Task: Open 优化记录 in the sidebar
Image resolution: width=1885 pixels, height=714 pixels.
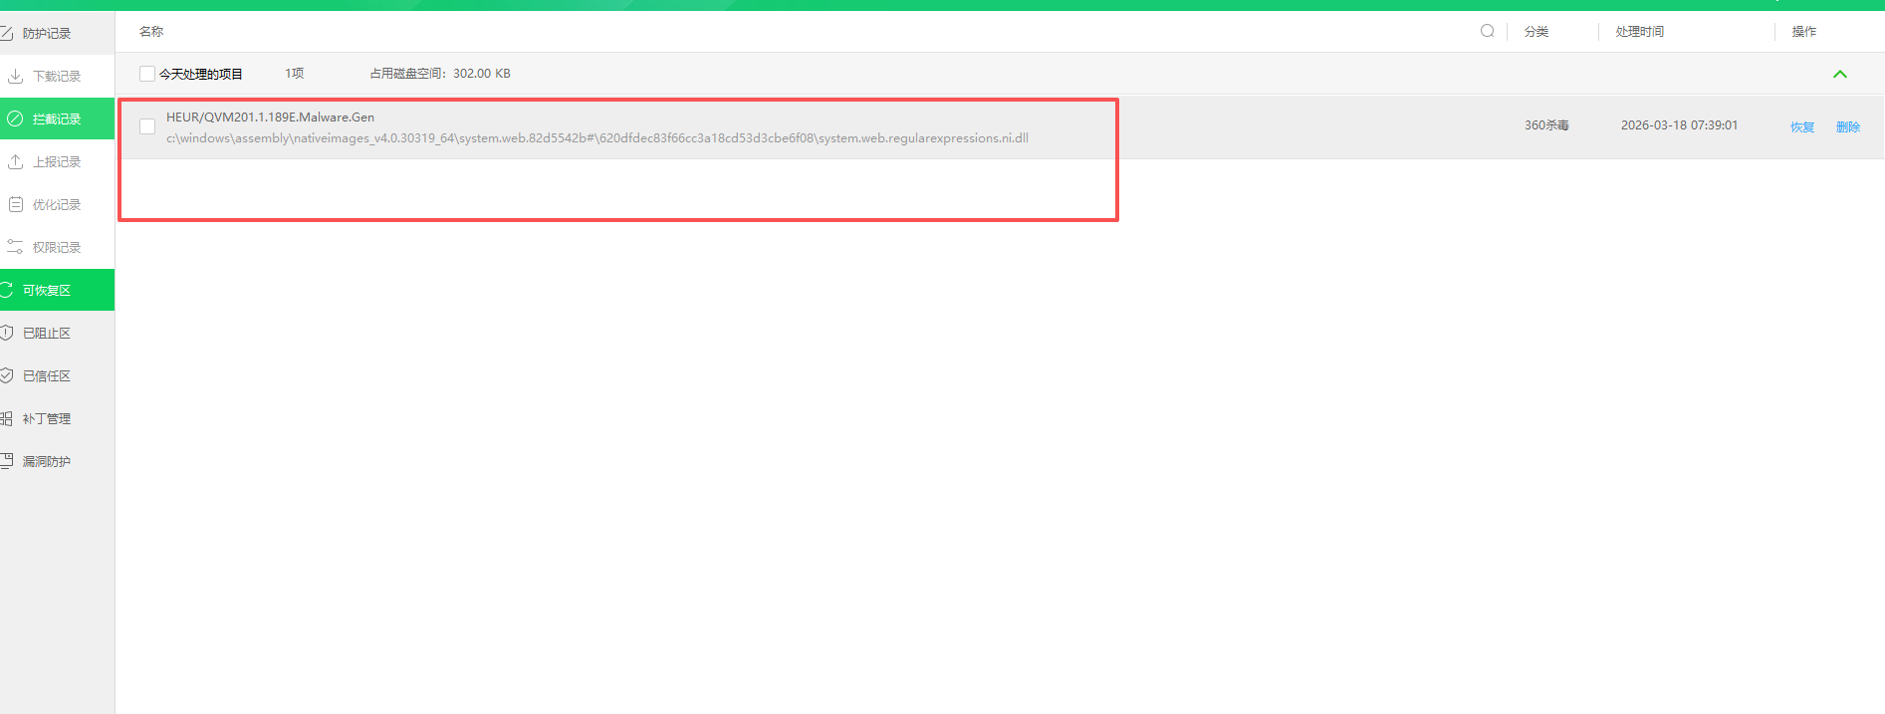Action: point(57,204)
